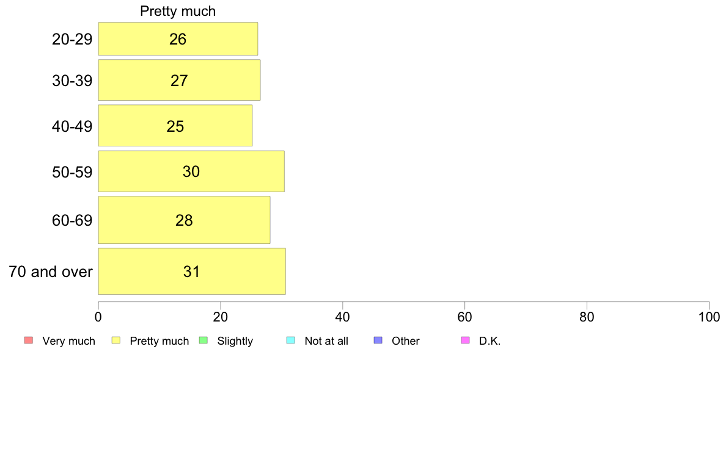Click the 100 tick label on x-axis
The width and height of the screenshot is (726, 449).
pos(709,317)
